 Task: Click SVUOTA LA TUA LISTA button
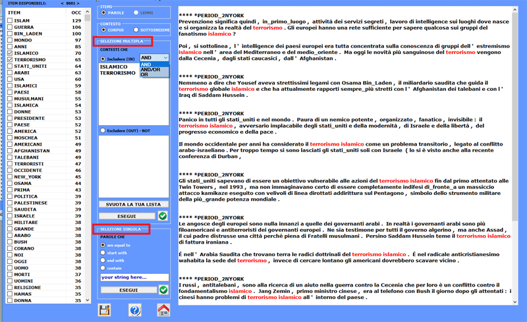click(134, 204)
